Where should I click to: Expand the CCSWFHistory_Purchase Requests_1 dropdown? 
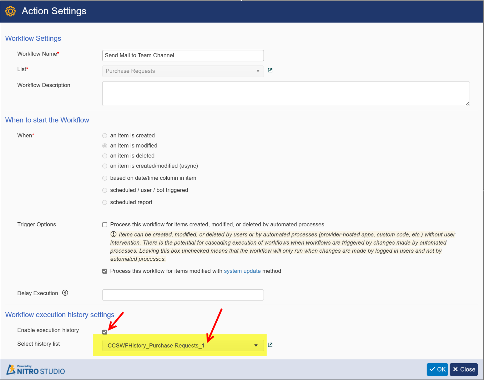183,345
